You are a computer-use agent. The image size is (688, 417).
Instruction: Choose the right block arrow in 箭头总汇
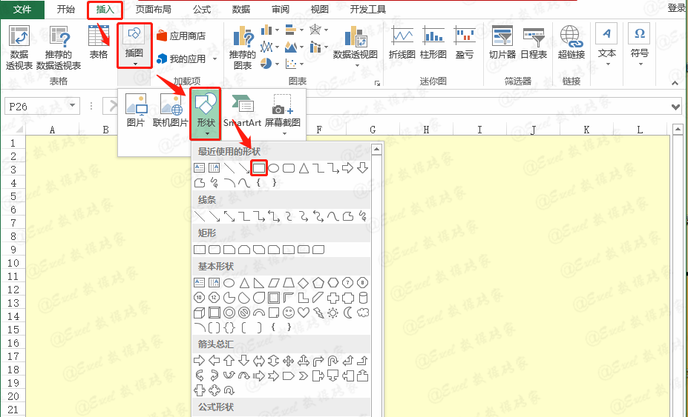pos(199,361)
